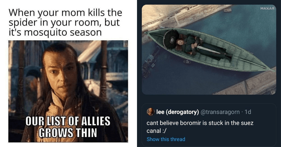Click the 'GROWS THIN' caption line
The width and height of the screenshot is (281, 147).
point(68,133)
